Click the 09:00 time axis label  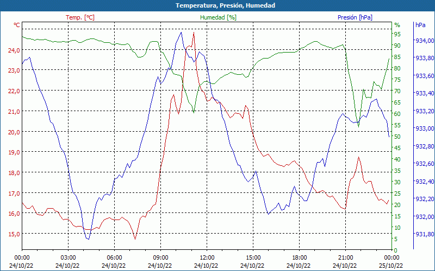coord(160,258)
